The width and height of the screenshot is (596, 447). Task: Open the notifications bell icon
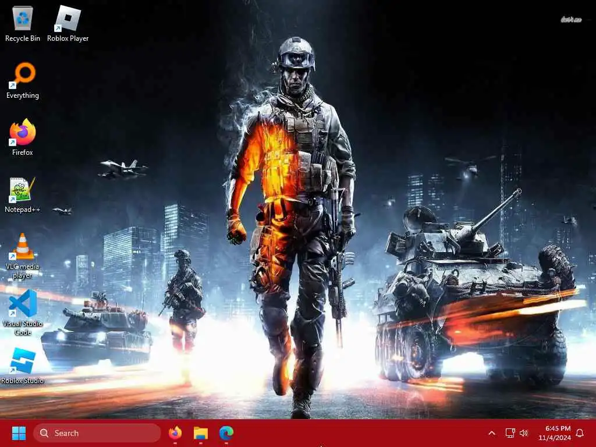point(580,433)
